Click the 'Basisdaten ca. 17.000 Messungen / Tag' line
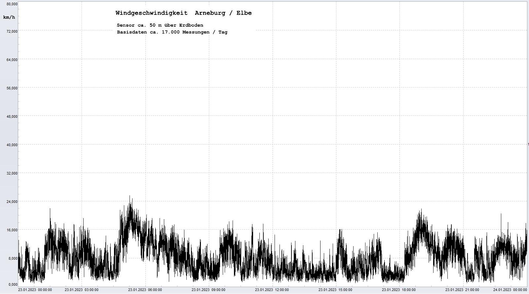 pyautogui.click(x=172, y=32)
